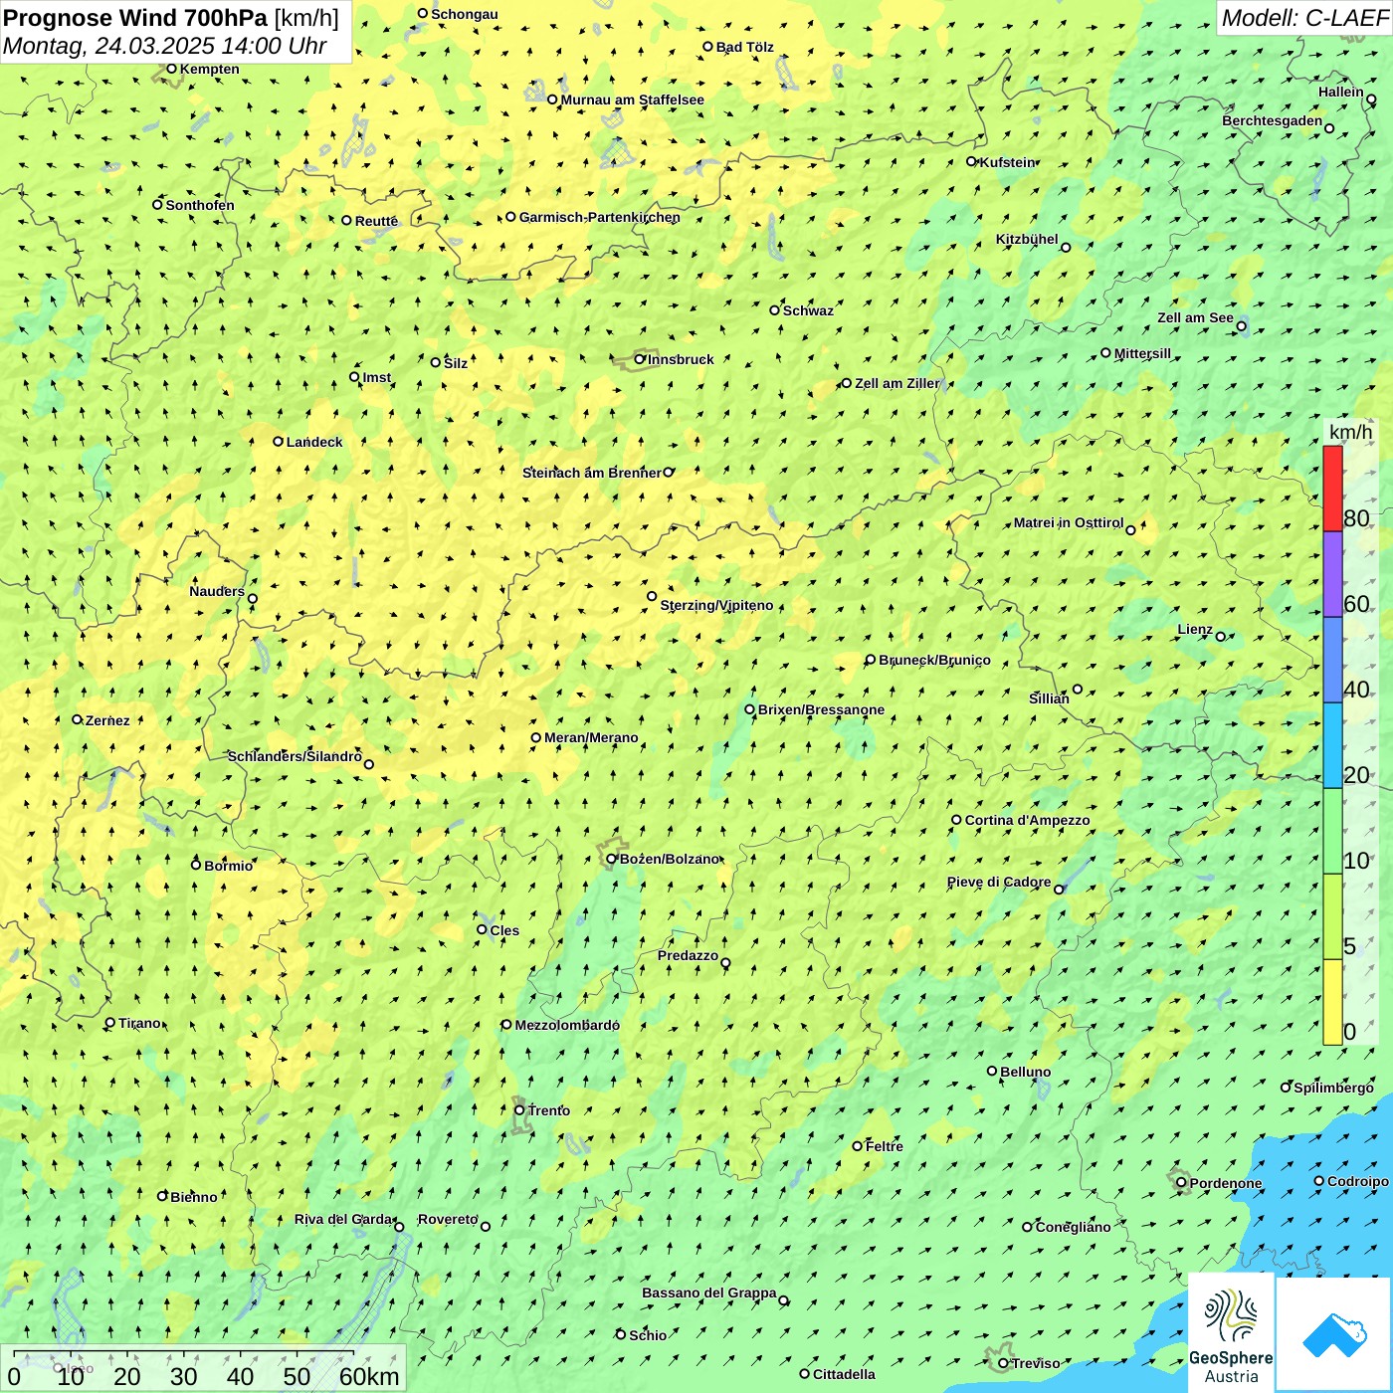1393x1393 pixels.
Task: Click the Bassano del Grappa label
Action: (709, 1293)
